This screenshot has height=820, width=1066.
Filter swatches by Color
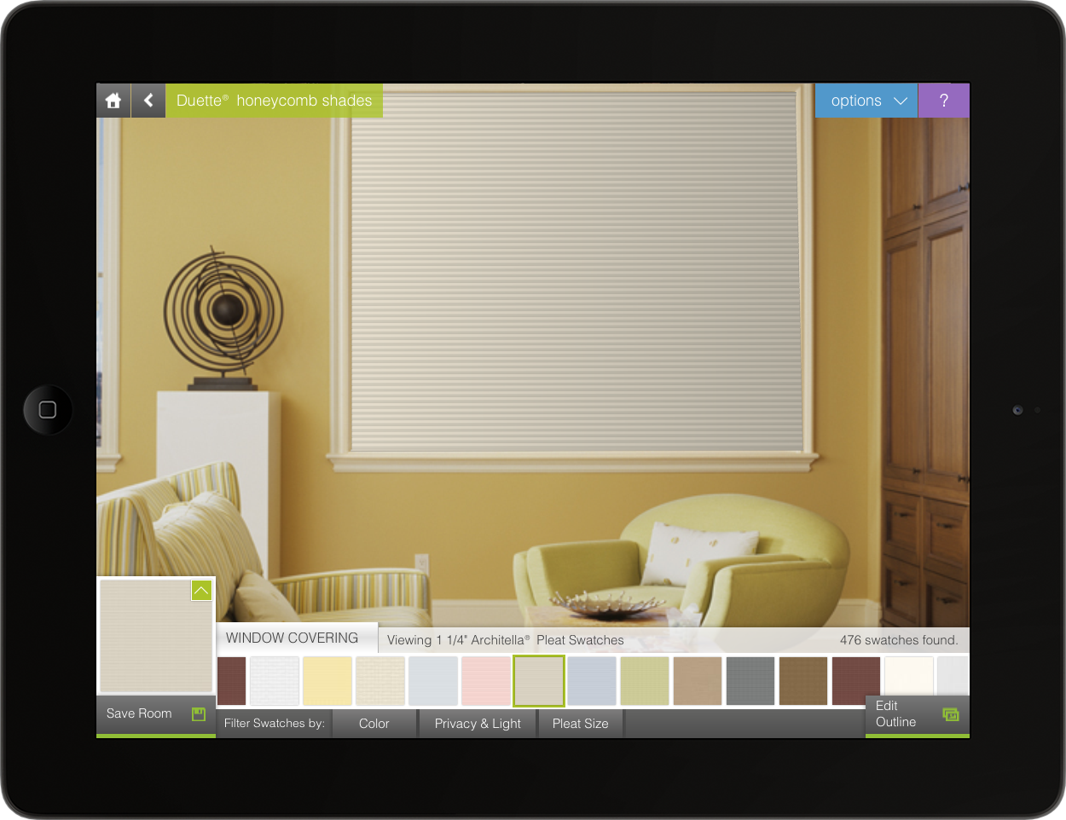point(374,724)
